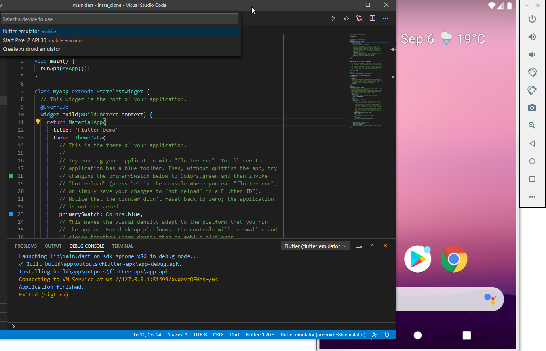Change indentation via 'Spaces: 2'

click(177, 335)
